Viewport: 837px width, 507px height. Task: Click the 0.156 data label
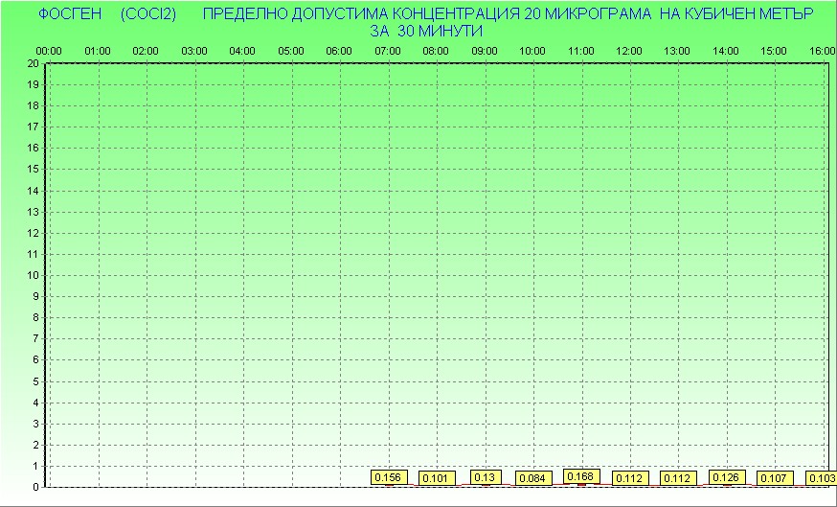(x=388, y=477)
